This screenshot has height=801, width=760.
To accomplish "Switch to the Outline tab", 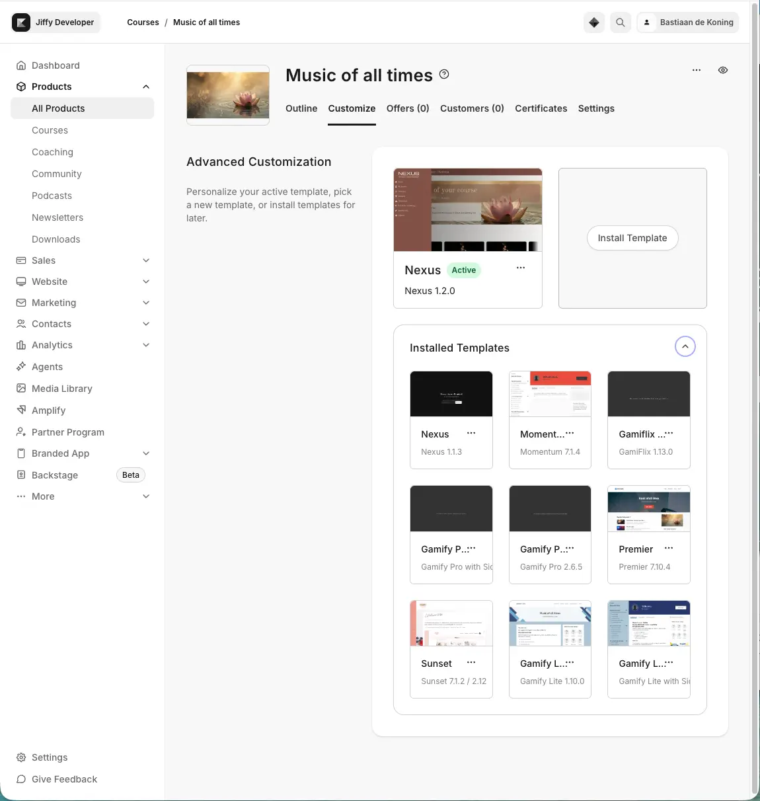I will click(x=301, y=108).
